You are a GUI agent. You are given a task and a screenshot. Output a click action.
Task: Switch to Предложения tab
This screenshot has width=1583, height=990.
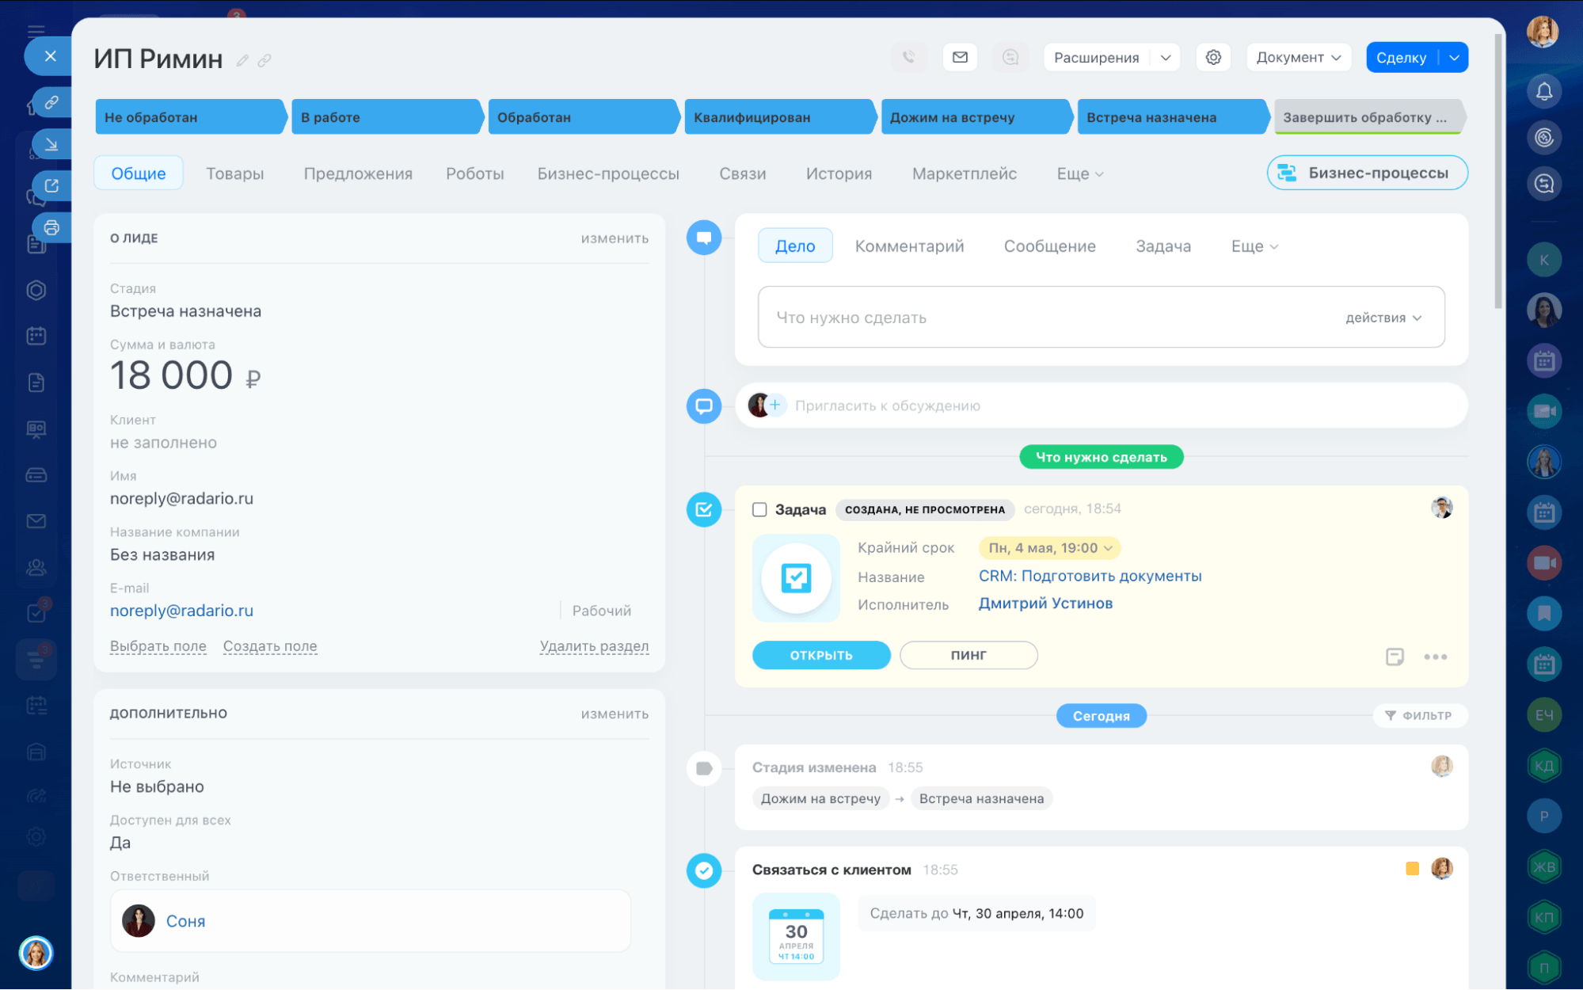(358, 173)
